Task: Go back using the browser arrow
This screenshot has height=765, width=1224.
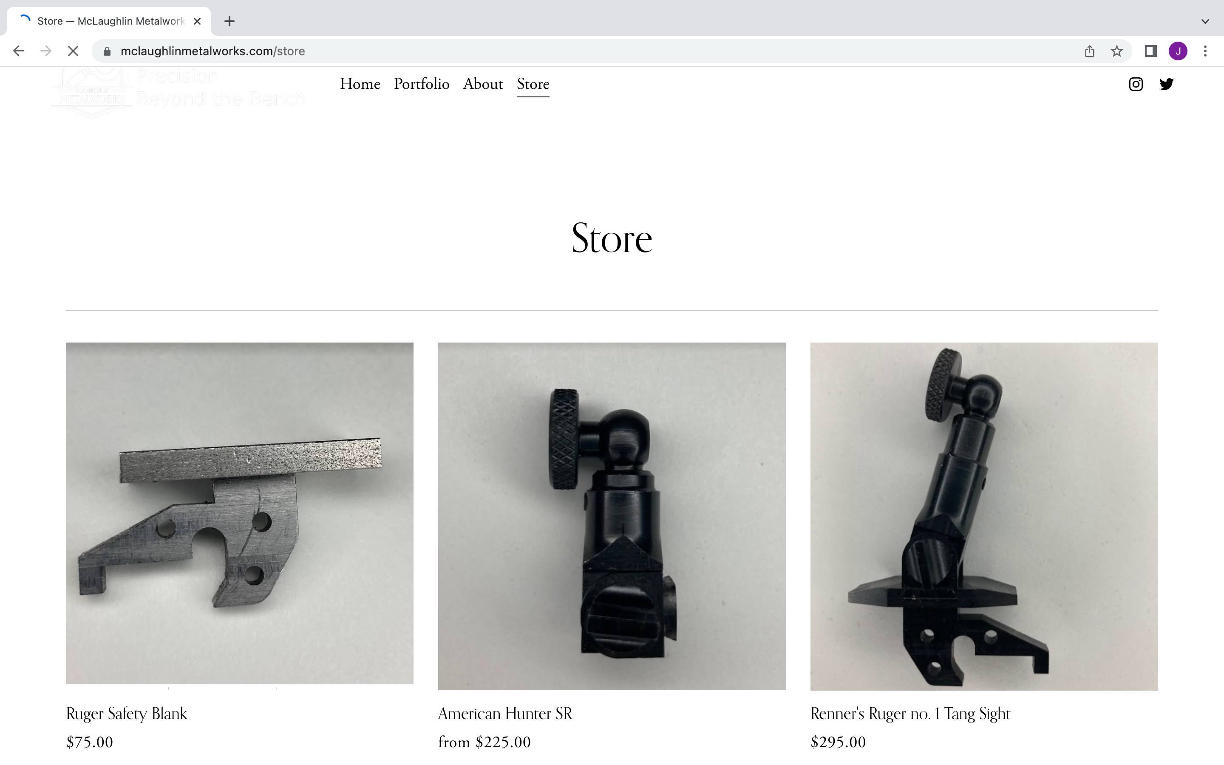Action: 19,51
